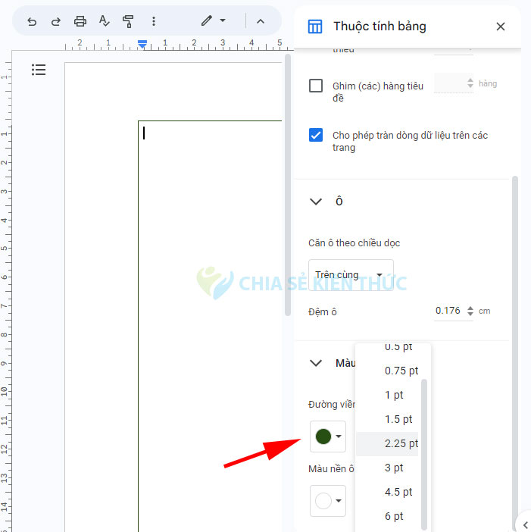The image size is (531, 532).
Task: Click the Redo arrow icon
Action: coord(56,21)
